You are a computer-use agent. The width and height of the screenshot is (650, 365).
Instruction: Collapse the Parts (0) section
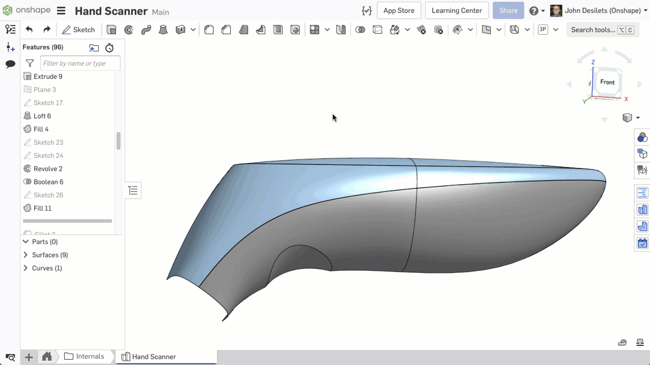pyautogui.click(x=26, y=242)
